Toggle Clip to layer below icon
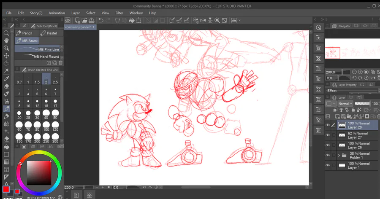This screenshot has height=199, width=380. 336,110
